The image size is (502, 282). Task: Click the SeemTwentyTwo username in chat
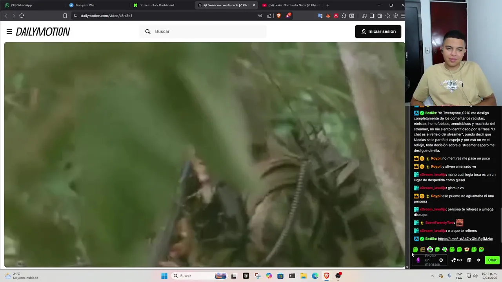439,223
